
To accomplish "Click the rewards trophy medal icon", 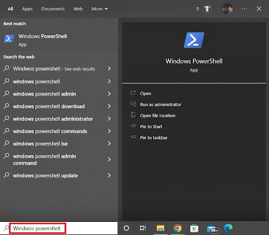I will (207, 8).
